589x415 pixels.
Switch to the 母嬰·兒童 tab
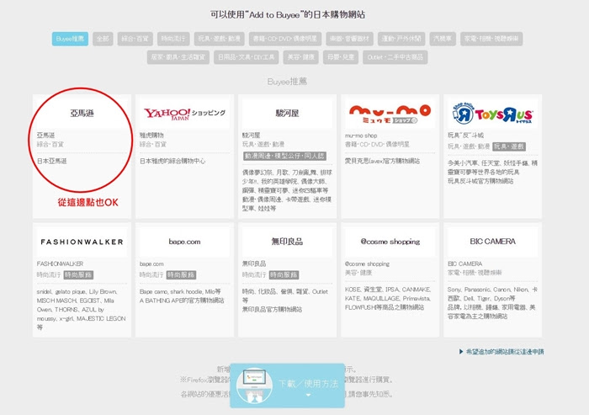point(341,57)
